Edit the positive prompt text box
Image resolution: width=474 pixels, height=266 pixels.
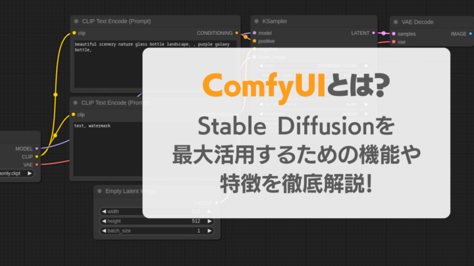(155, 64)
